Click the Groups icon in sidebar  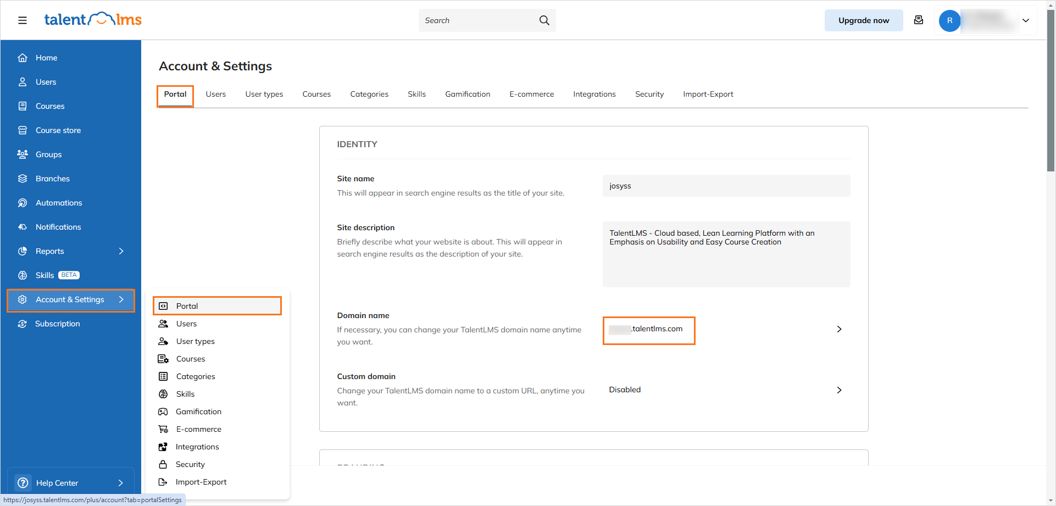pos(23,154)
